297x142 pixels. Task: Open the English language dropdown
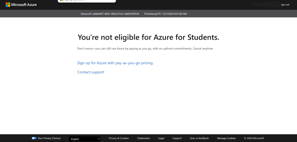point(83,139)
